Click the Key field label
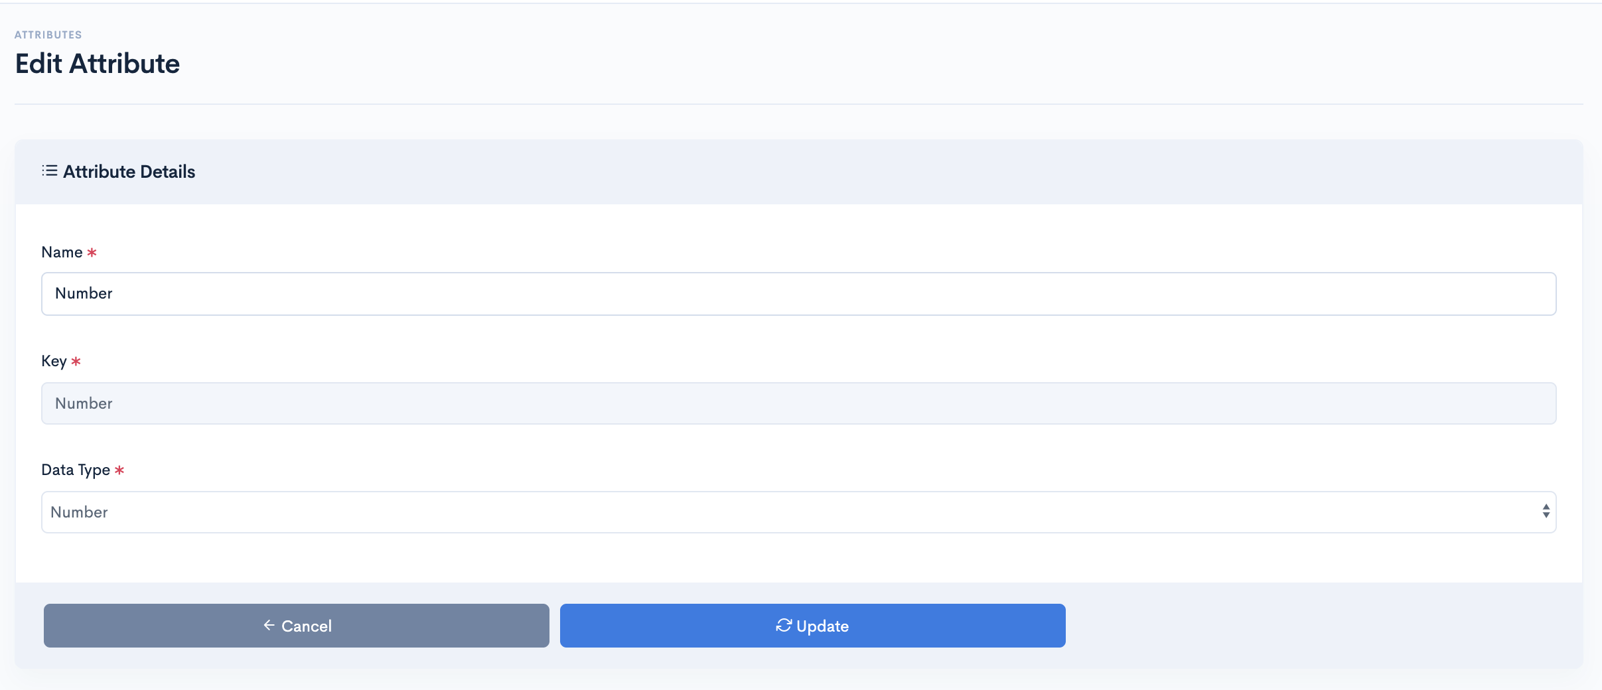Screen dimensions: 1602x690 [54, 361]
